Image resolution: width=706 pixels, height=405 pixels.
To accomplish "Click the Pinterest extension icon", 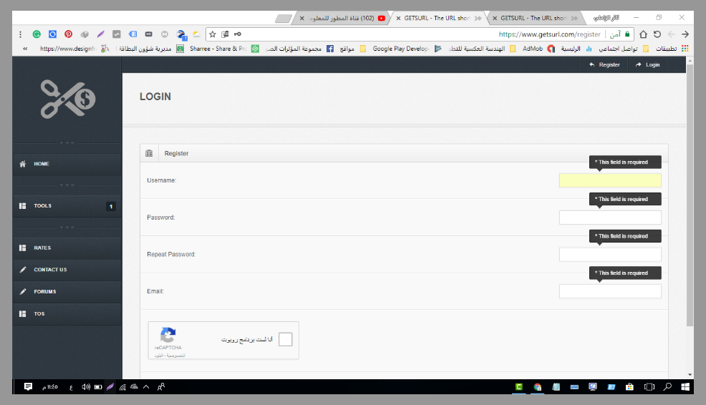I will point(69,34).
